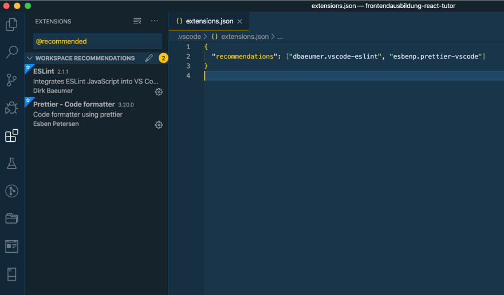504x295 pixels.
Task: Click the extensions.json breadcrumb
Action: point(245,37)
